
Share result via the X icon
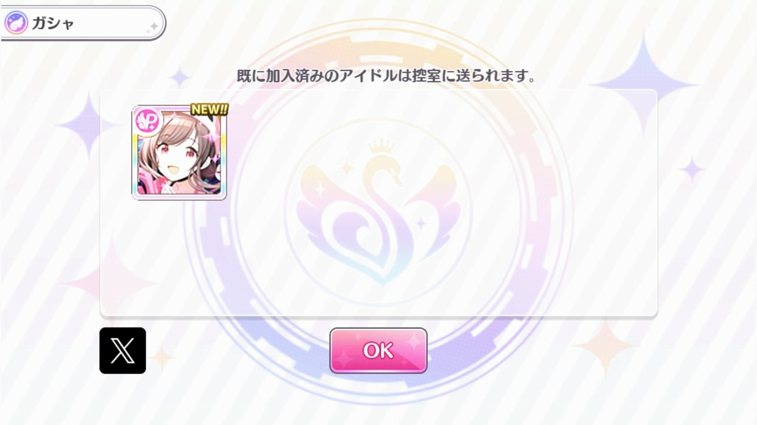point(122,350)
